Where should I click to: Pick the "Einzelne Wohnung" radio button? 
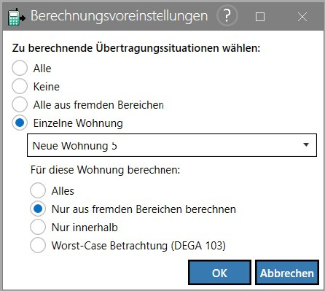[x=20, y=123]
